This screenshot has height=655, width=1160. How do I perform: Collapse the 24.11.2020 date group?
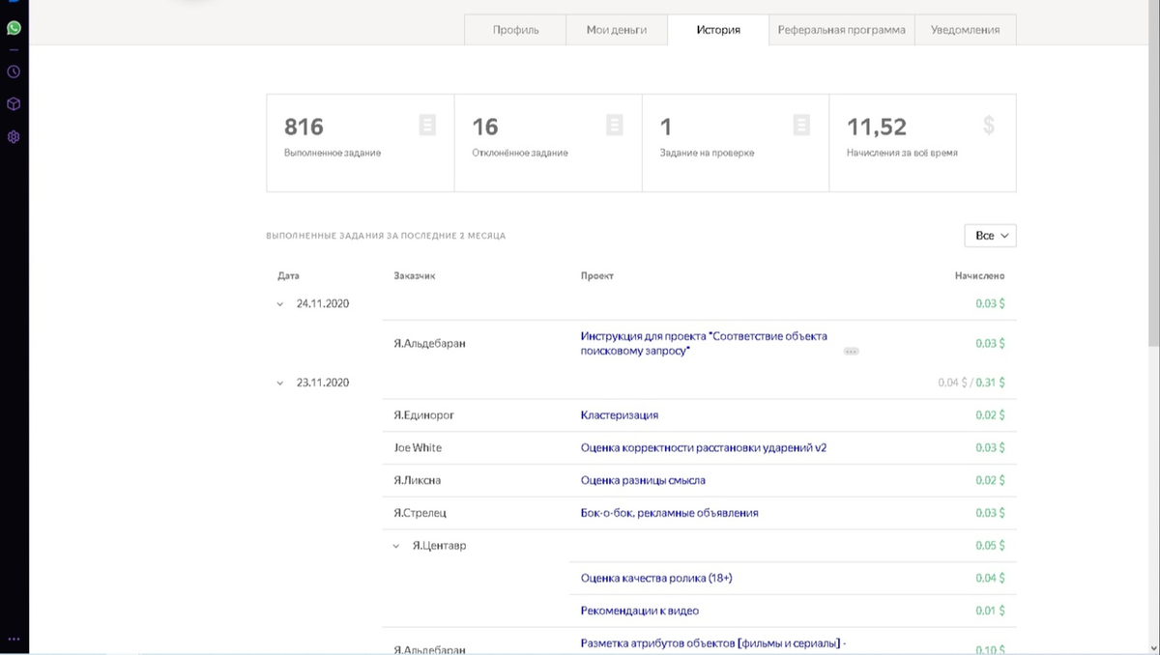[x=280, y=303]
